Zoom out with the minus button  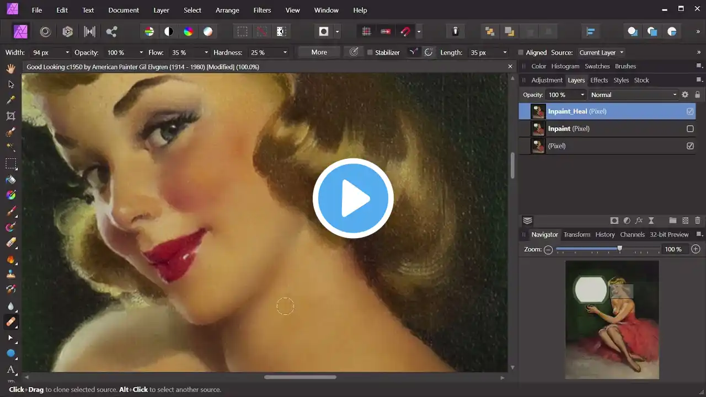548,249
